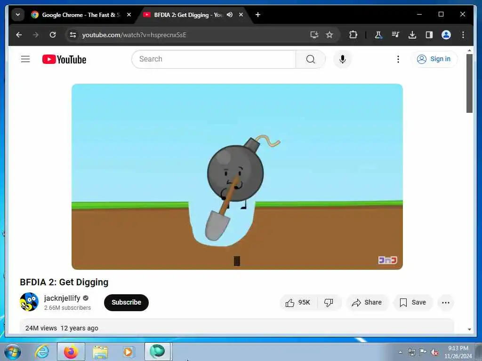Install YouTube app icon in address bar

314,35
